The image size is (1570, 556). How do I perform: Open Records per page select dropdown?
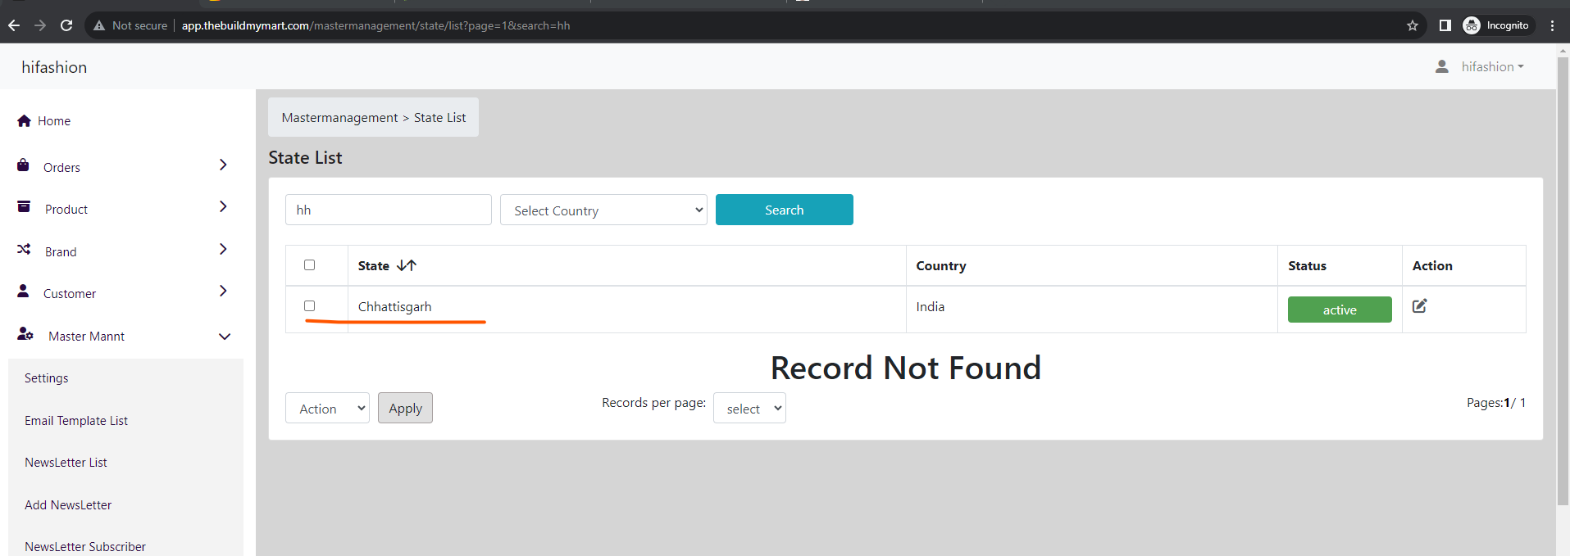point(749,408)
